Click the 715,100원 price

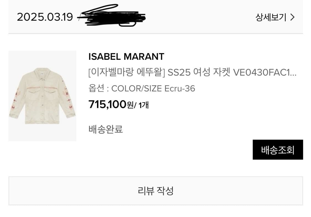pos(107,105)
